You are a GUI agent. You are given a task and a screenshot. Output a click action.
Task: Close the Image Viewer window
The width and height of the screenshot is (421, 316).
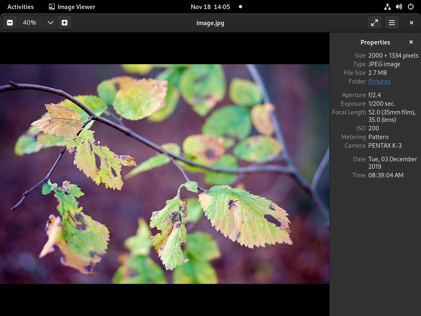[x=411, y=23]
